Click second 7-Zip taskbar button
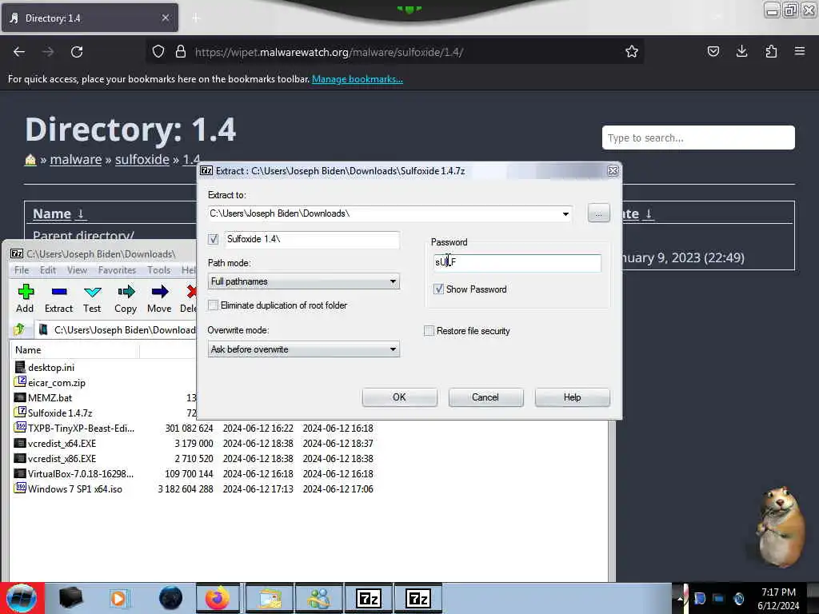The width and height of the screenshot is (819, 614). point(418,598)
